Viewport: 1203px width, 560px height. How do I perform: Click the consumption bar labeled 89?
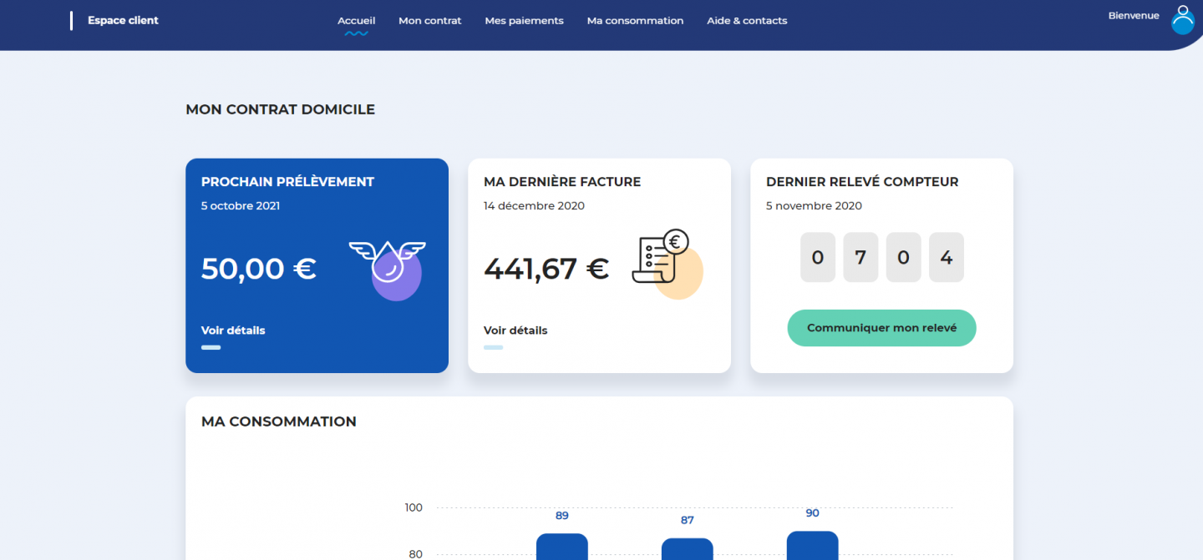click(561, 547)
